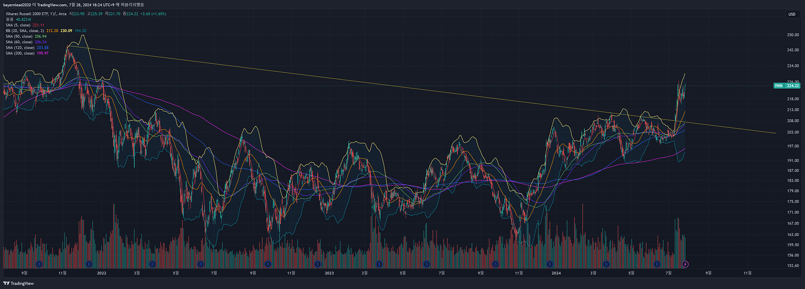The width and height of the screenshot is (805, 289).
Task: Click the purple lightning marker on timeline
Action: coord(685,264)
